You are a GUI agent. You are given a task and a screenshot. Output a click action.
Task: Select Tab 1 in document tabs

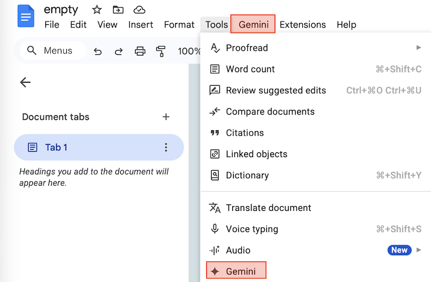point(99,147)
